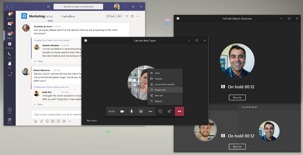303x155 pixels.
Task: Open Calls in the left sidebar
Action: [x=9, y=54]
